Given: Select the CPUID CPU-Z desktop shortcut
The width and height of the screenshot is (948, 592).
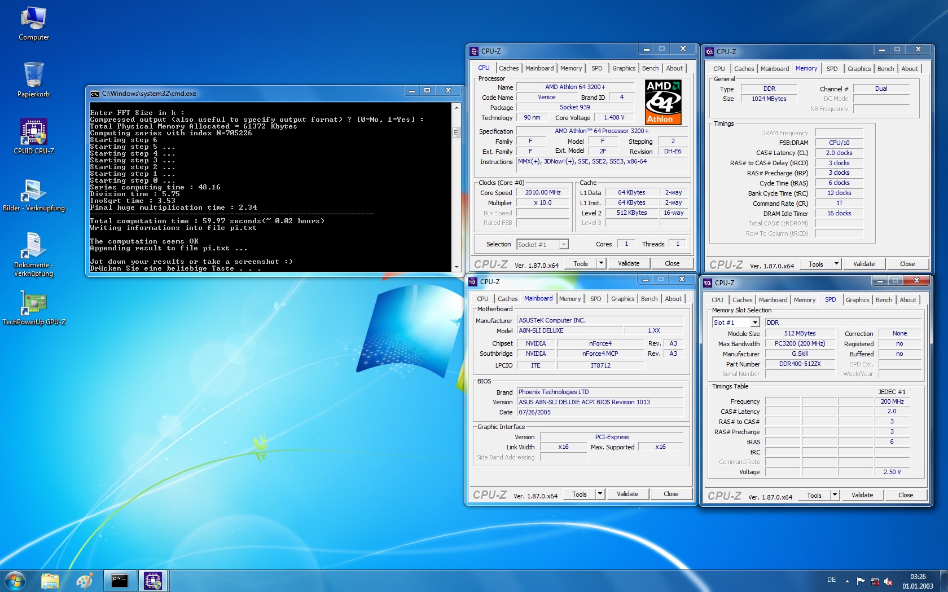Looking at the screenshot, I should pos(34,136).
